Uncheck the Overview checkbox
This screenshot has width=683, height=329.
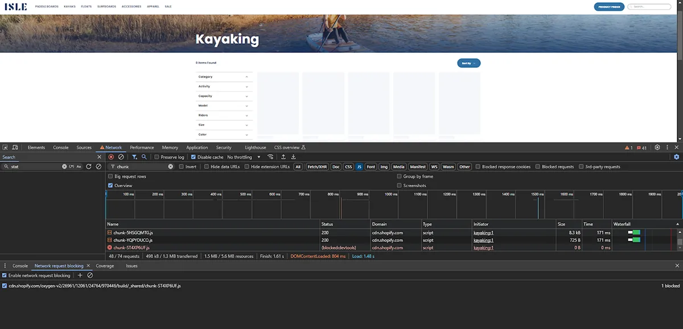110,186
